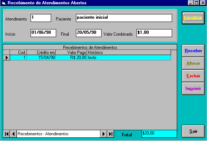The image size is (207, 141).
Task: Click the Valor Combinado field
Action: 154,33
